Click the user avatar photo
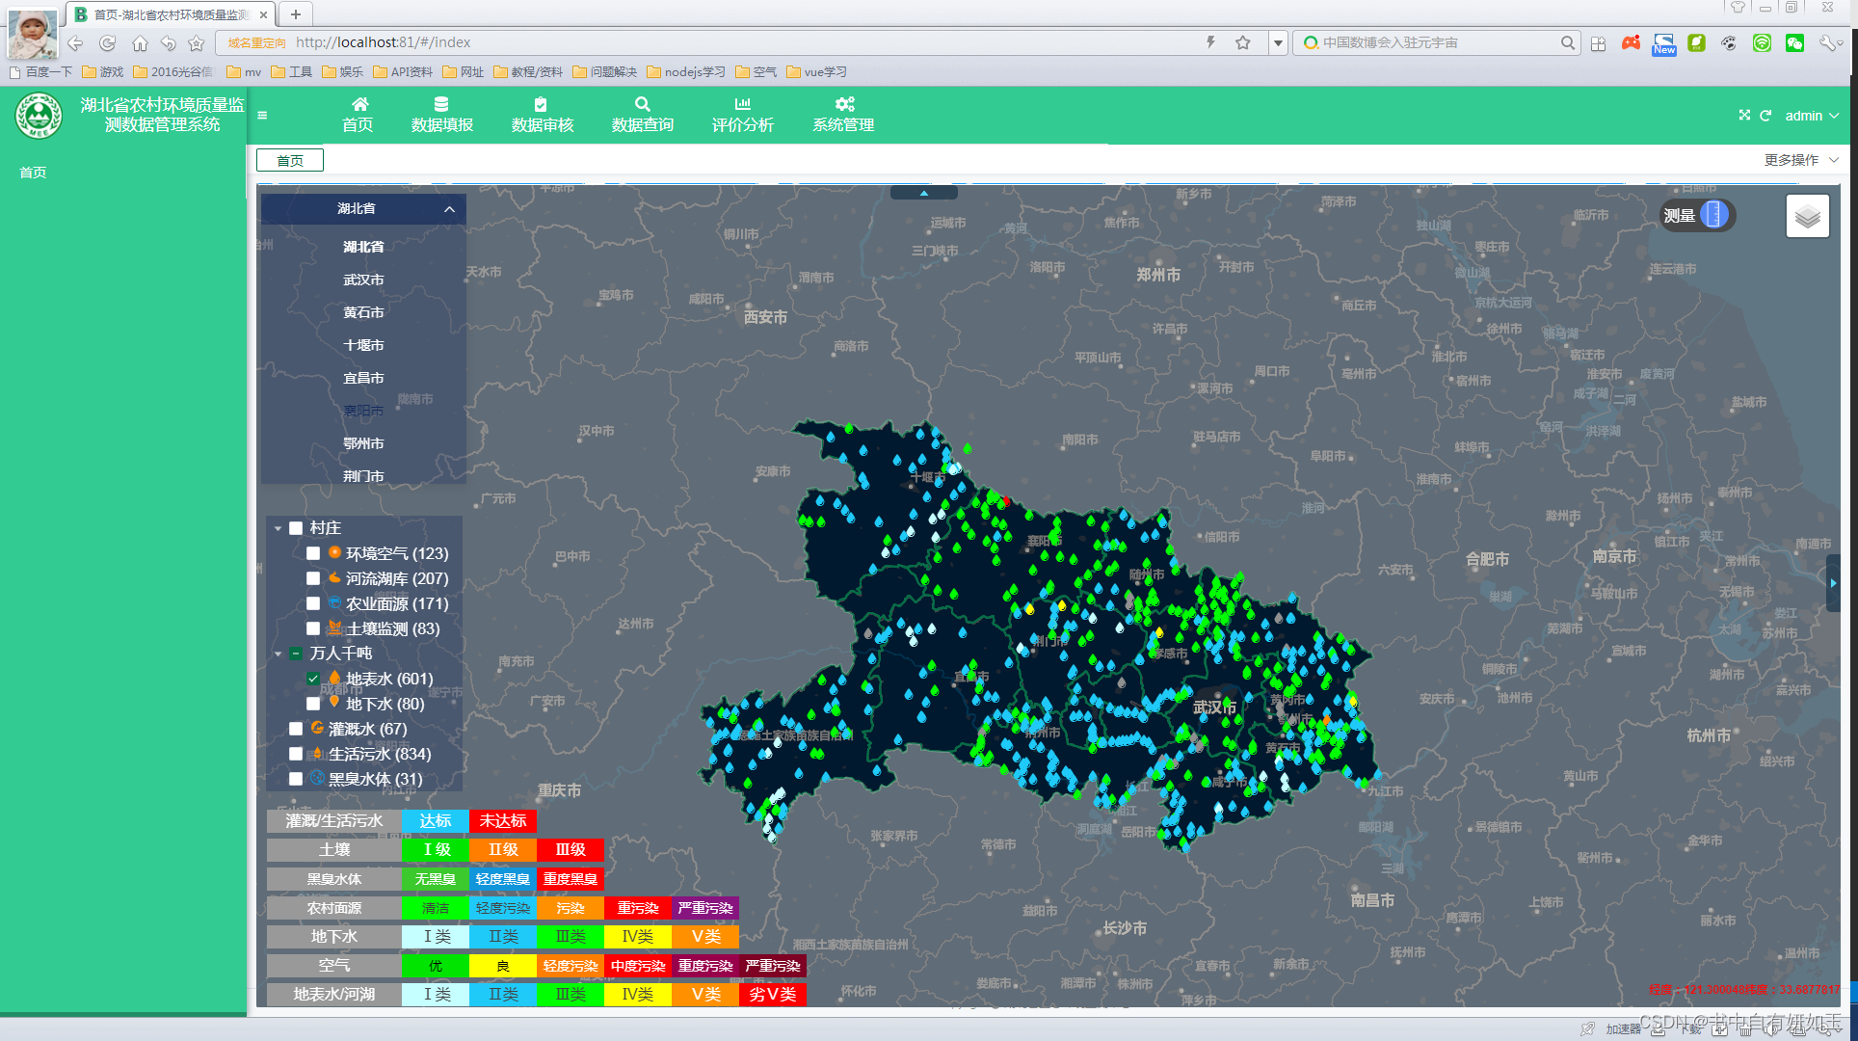This screenshot has height=1041, width=1858. pyautogui.click(x=32, y=32)
